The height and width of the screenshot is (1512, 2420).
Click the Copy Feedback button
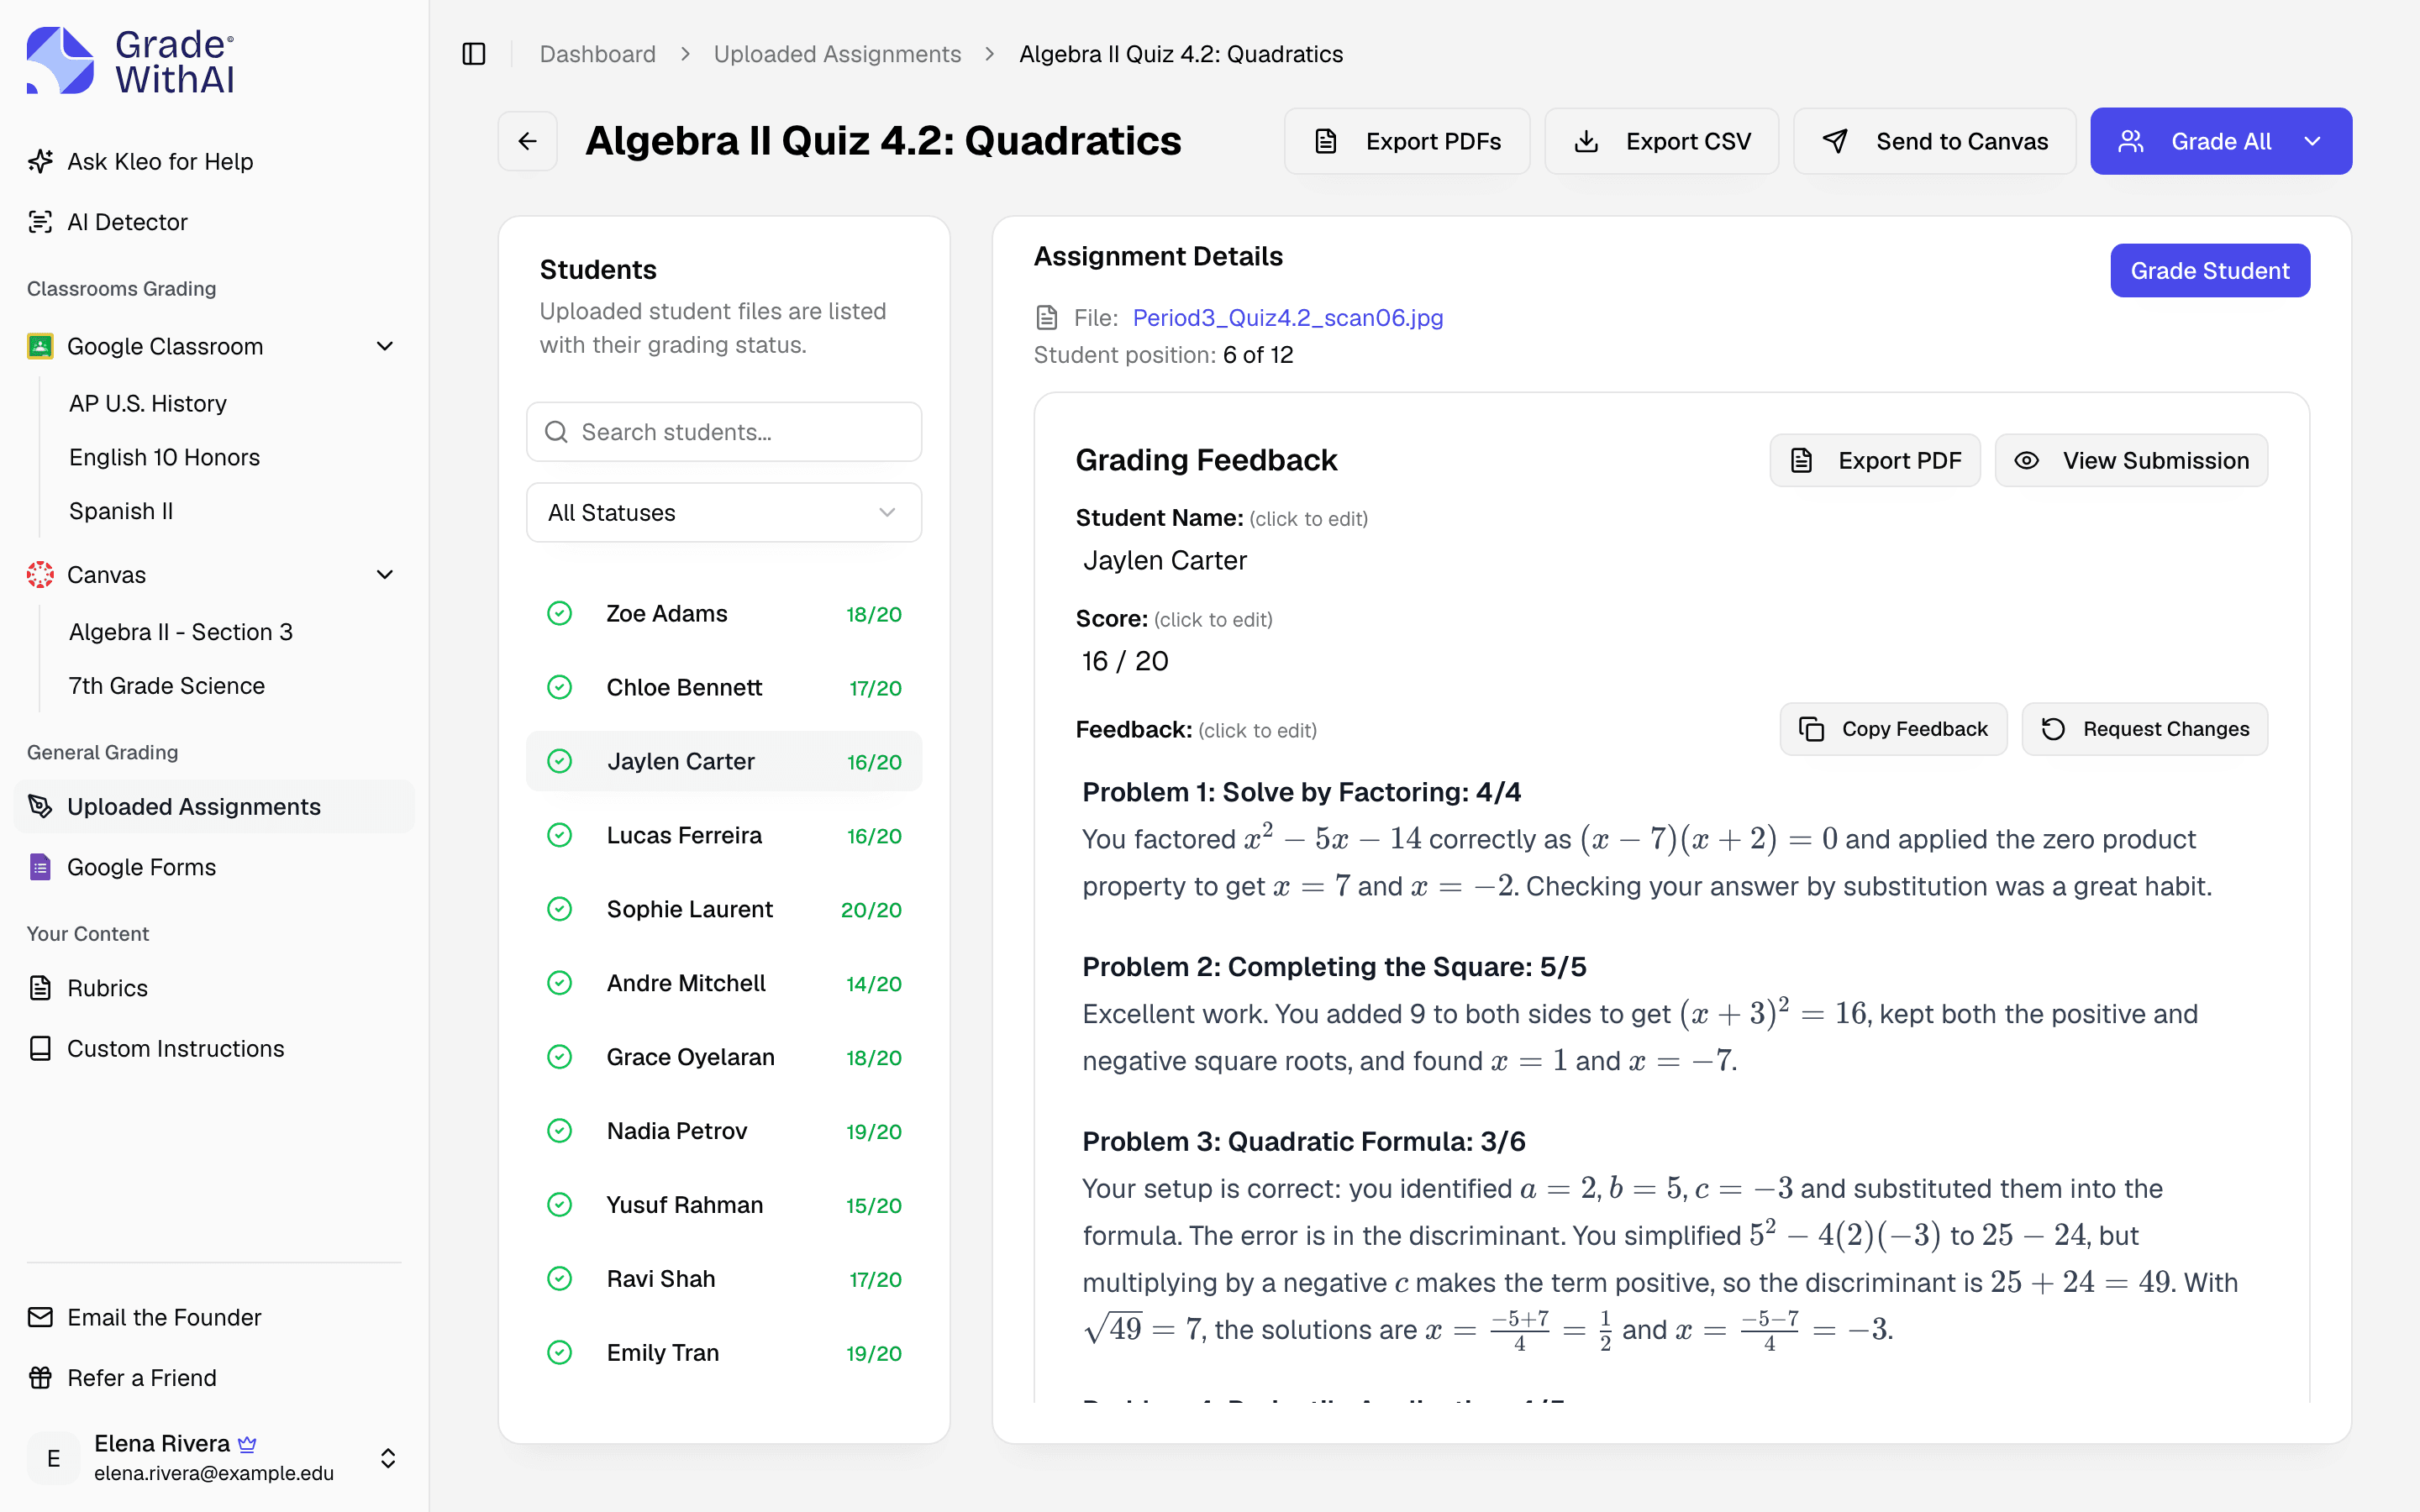point(1893,729)
